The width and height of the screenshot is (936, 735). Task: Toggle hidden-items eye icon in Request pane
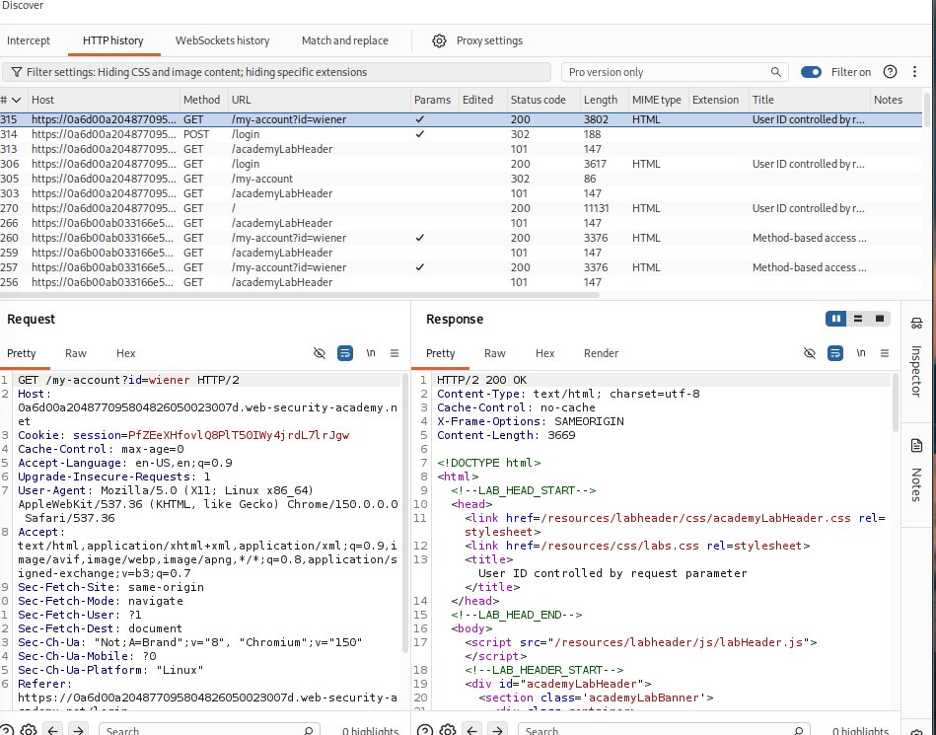[x=320, y=353]
